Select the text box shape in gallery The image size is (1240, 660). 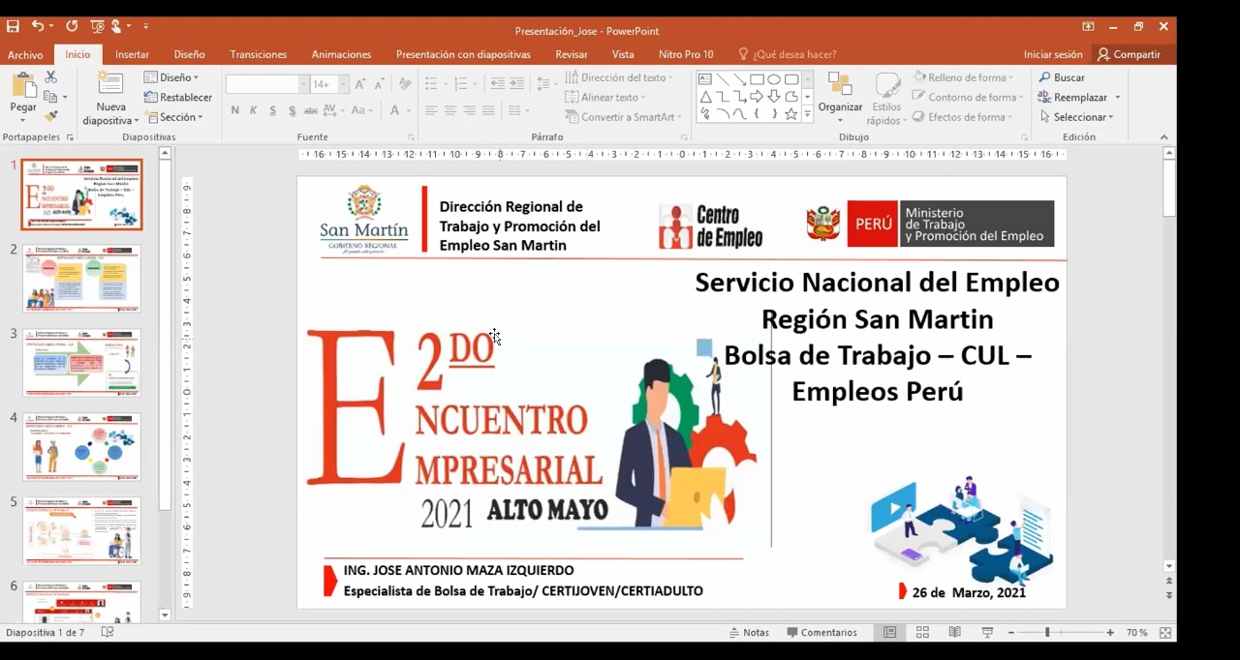(x=704, y=79)
